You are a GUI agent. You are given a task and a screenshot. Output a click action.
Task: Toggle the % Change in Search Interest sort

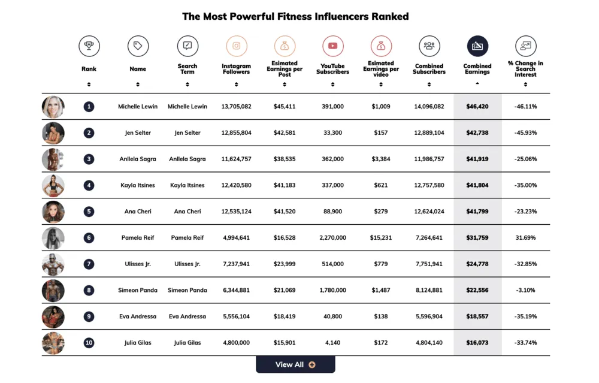525,85
